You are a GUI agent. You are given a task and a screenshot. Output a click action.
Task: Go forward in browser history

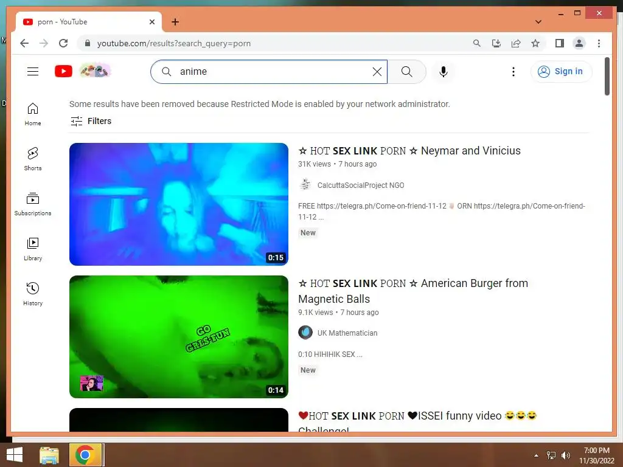[x=44, y=43]
